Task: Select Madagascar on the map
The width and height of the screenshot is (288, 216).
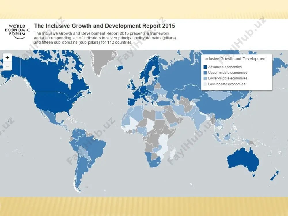Action: coord(173,154)
